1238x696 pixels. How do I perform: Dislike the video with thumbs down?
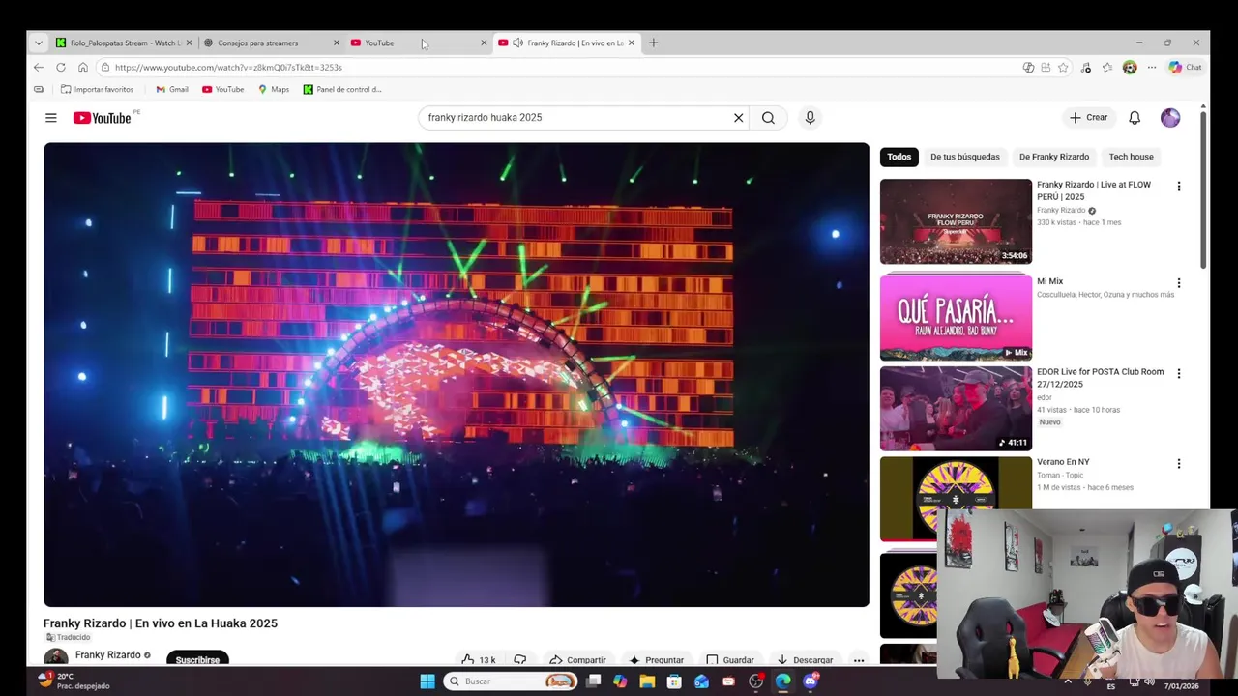(520, 660)
